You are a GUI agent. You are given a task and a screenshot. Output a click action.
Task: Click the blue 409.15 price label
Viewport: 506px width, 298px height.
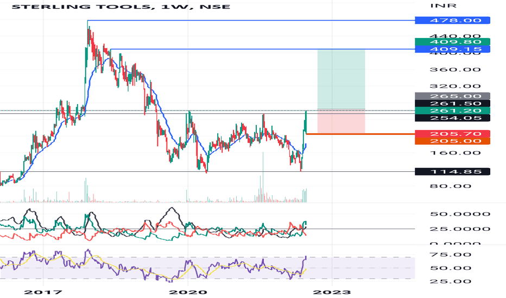tap(452, 49)
